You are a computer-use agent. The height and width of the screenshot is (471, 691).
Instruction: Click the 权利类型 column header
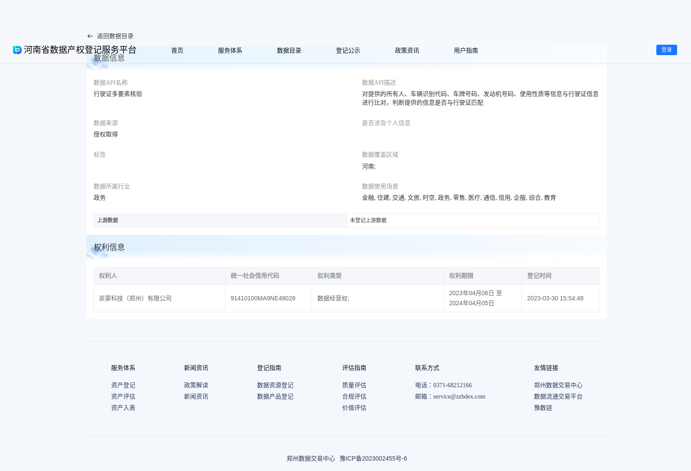pyautogui.click(x=378, y=276)
